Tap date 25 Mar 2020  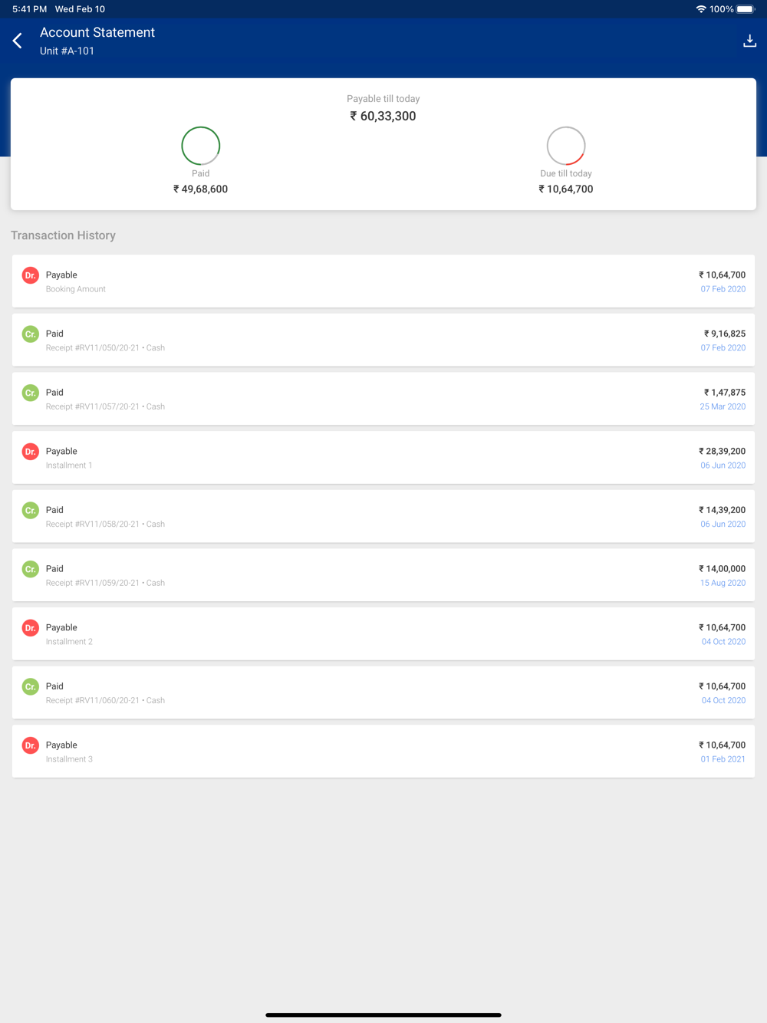coord(723,406)
